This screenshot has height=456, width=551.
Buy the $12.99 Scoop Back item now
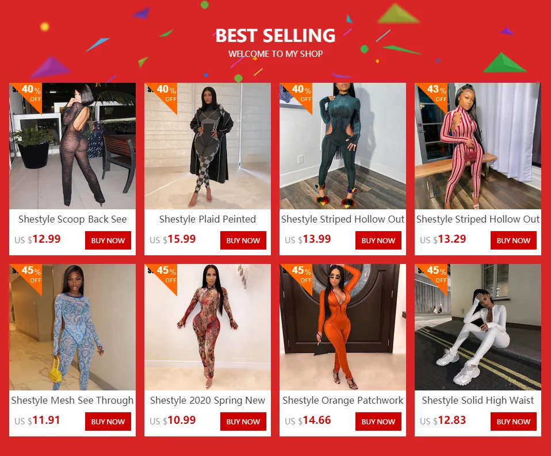(x=108, y=240)
